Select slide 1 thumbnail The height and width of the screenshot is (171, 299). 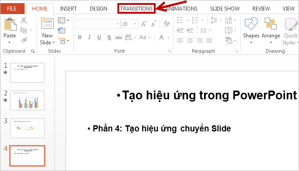click(27, 73)
